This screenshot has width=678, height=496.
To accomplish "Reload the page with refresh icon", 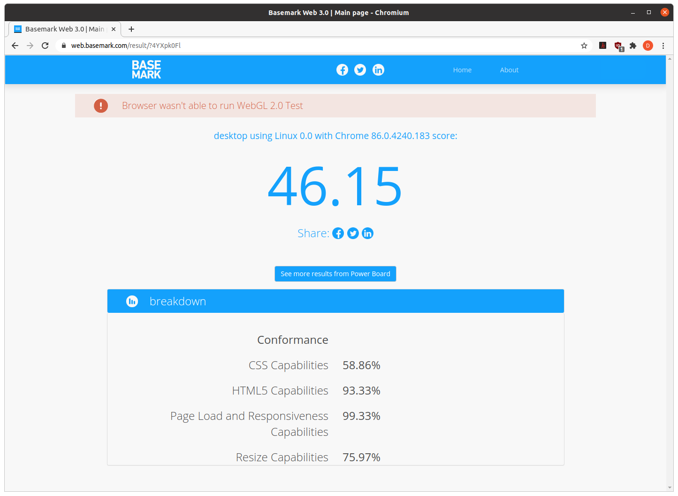I will click(x=45, y=46).
